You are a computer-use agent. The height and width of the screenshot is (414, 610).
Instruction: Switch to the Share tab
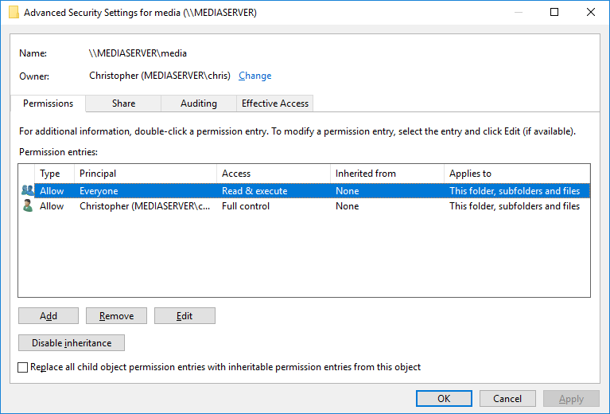tap(123, 103)
